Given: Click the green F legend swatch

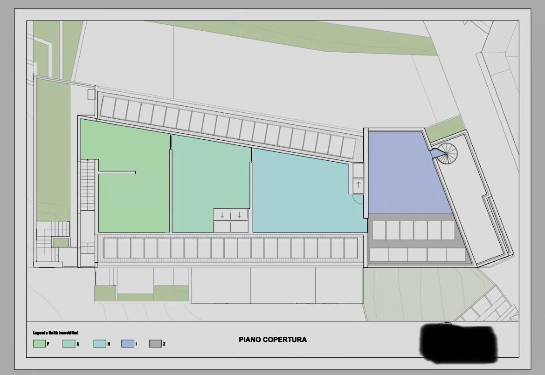Looking at the screenshot, I should tap(39, 344).
